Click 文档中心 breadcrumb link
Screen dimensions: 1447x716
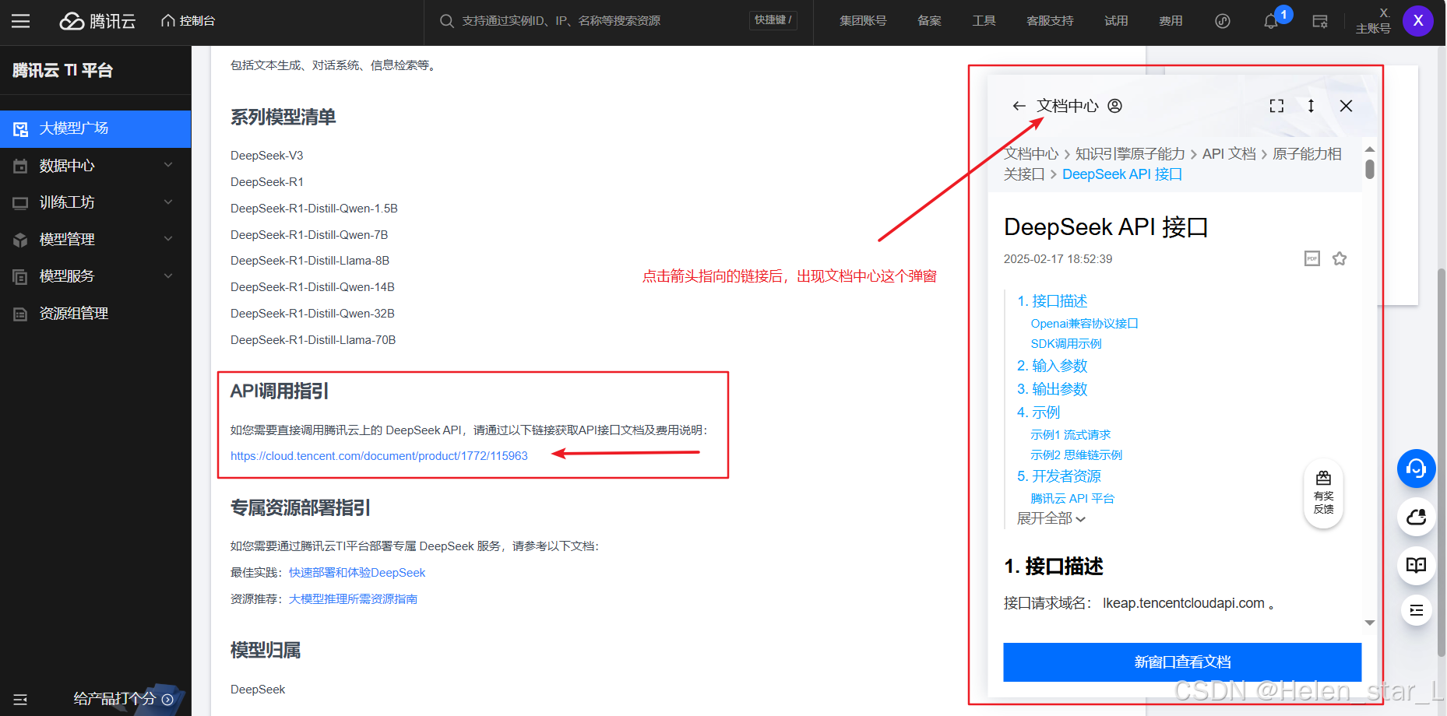1031,154
